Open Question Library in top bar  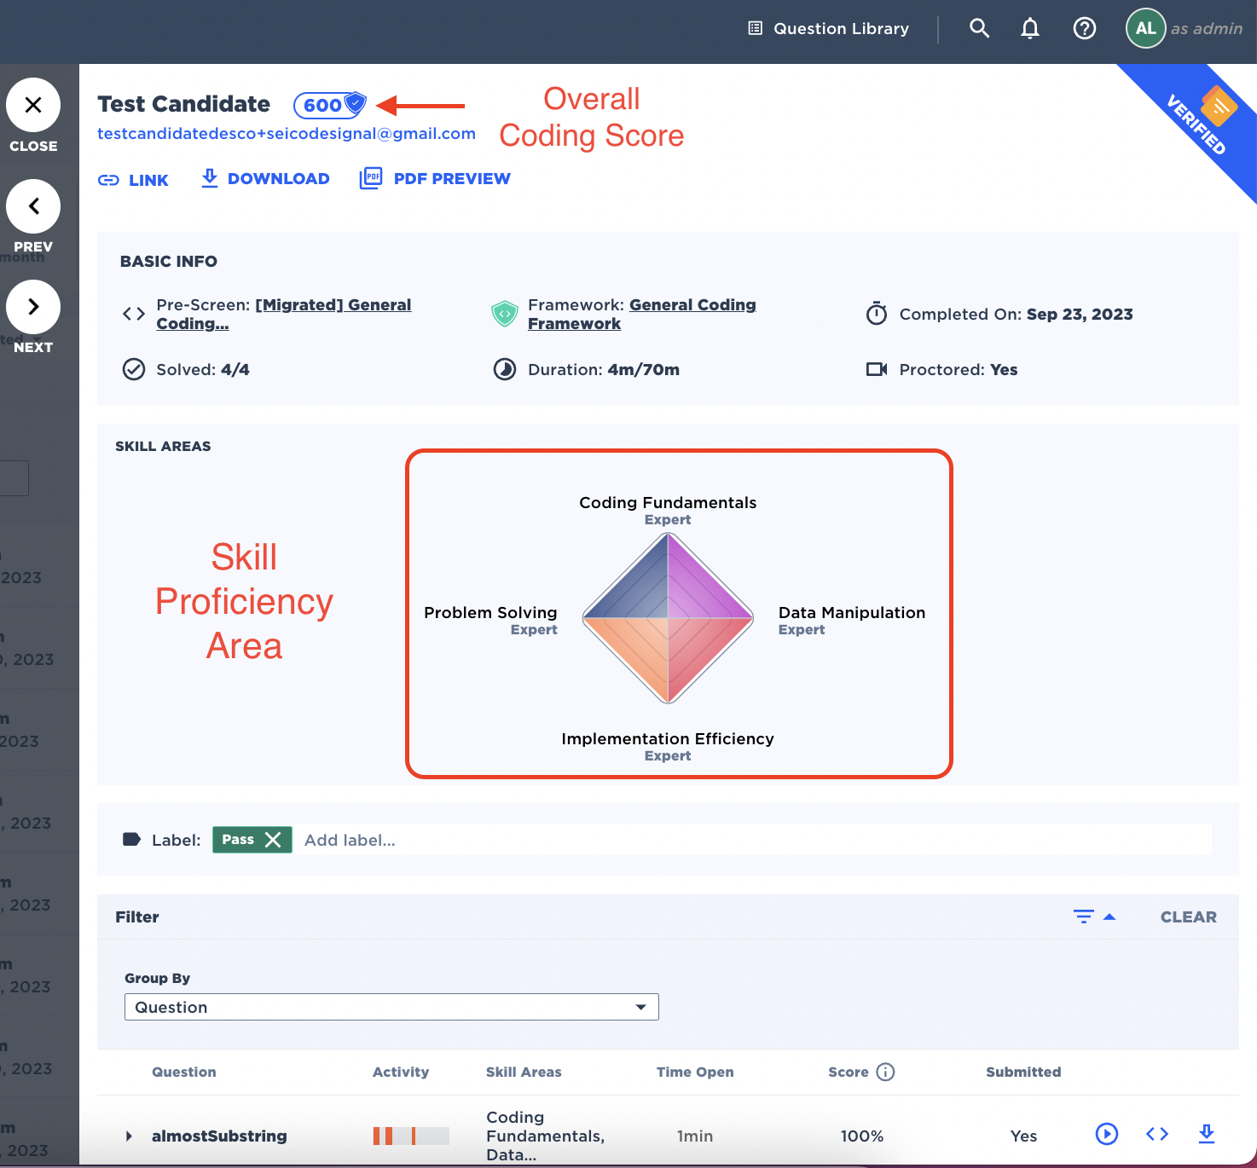828,28
